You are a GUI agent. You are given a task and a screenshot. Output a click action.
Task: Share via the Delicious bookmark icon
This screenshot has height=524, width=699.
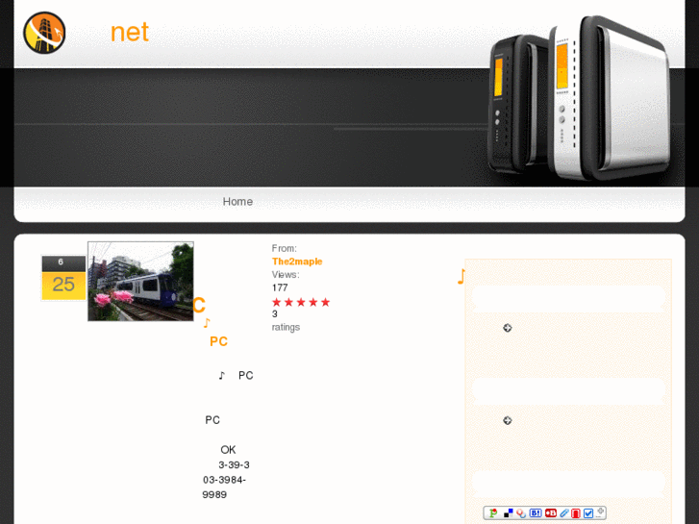(x=509, y=513)
